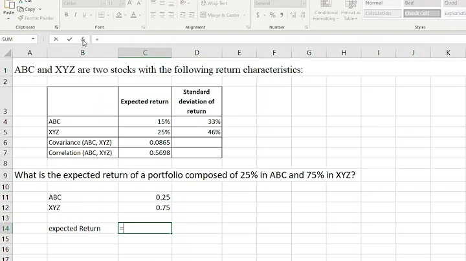Viewport: 466px width, 261px height.
Task: Expand the Merge & Center dropdown arrow
Action: pyautogui.click(x=245, y=15)
